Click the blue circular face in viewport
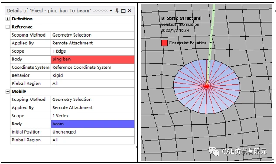The width and height of the screenshot is (276, 164). tap(207, 87)
